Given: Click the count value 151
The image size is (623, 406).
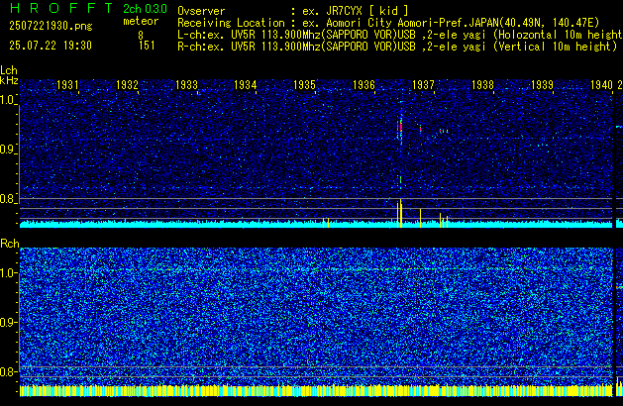Looking at the screenshot, I should (147, 46).
